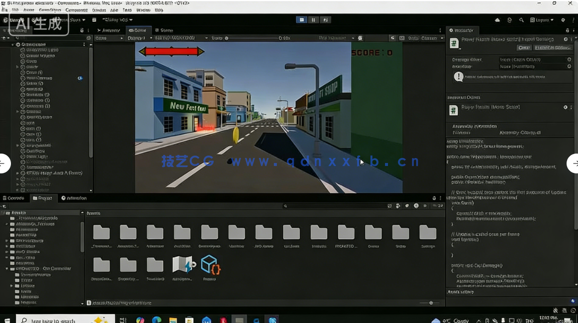Switch to the Console tab
Image resolution: width=578 pixels, height=323 pixels.
pos(15,198)
